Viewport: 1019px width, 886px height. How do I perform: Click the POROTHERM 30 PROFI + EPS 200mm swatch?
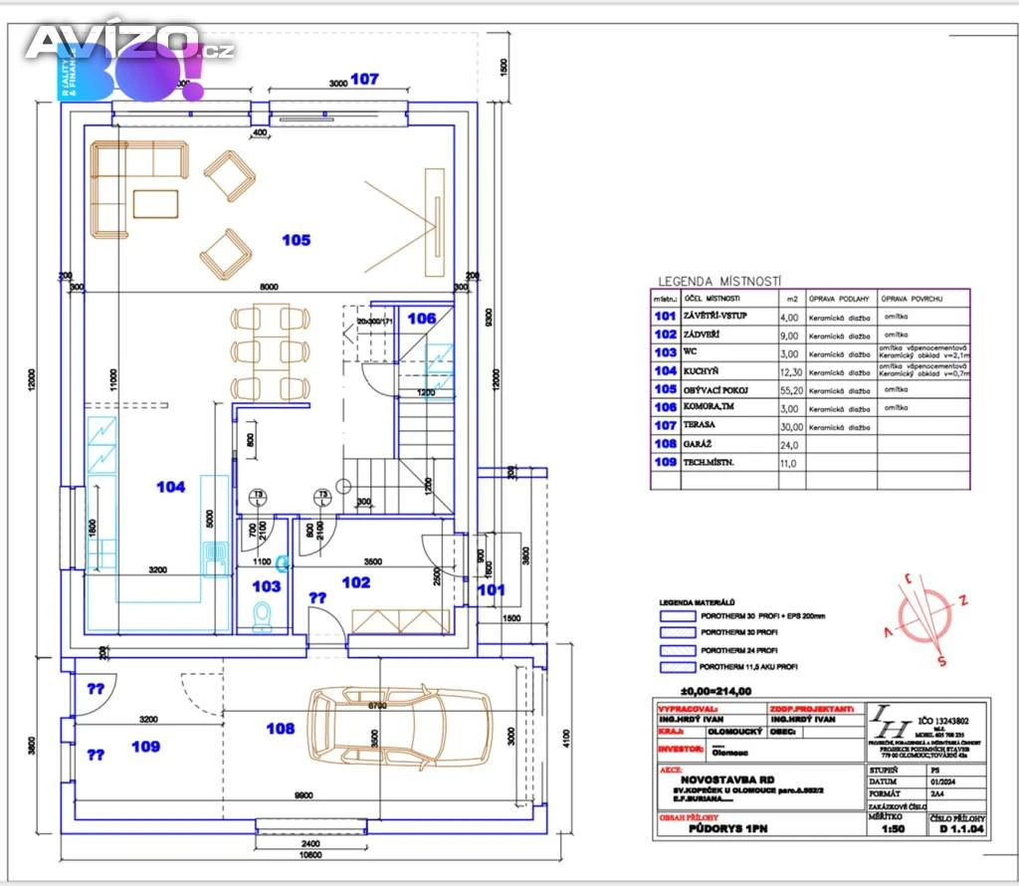pyautogui.click(x=677, y=616)
